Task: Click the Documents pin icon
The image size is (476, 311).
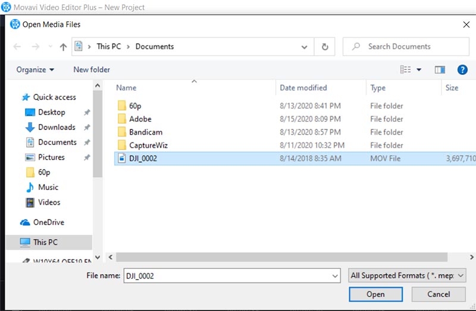Action: 87,142
